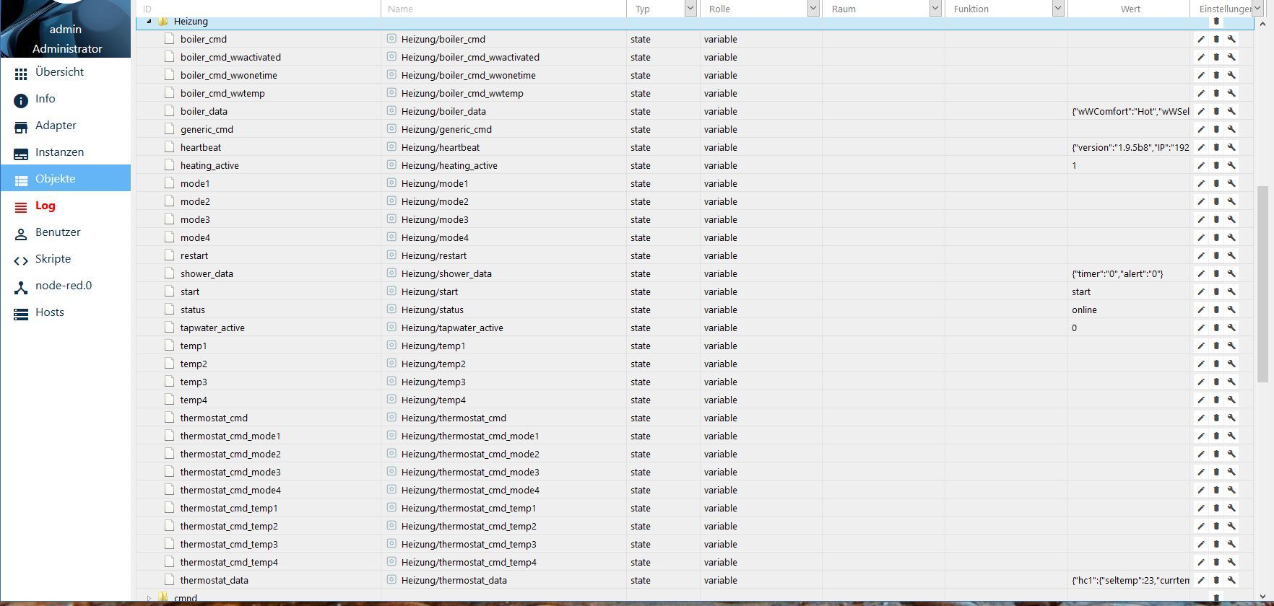Edit the tapwater_active object with pencil icon
Viewport: 1274px width, 606px height.
(1201, 328)
